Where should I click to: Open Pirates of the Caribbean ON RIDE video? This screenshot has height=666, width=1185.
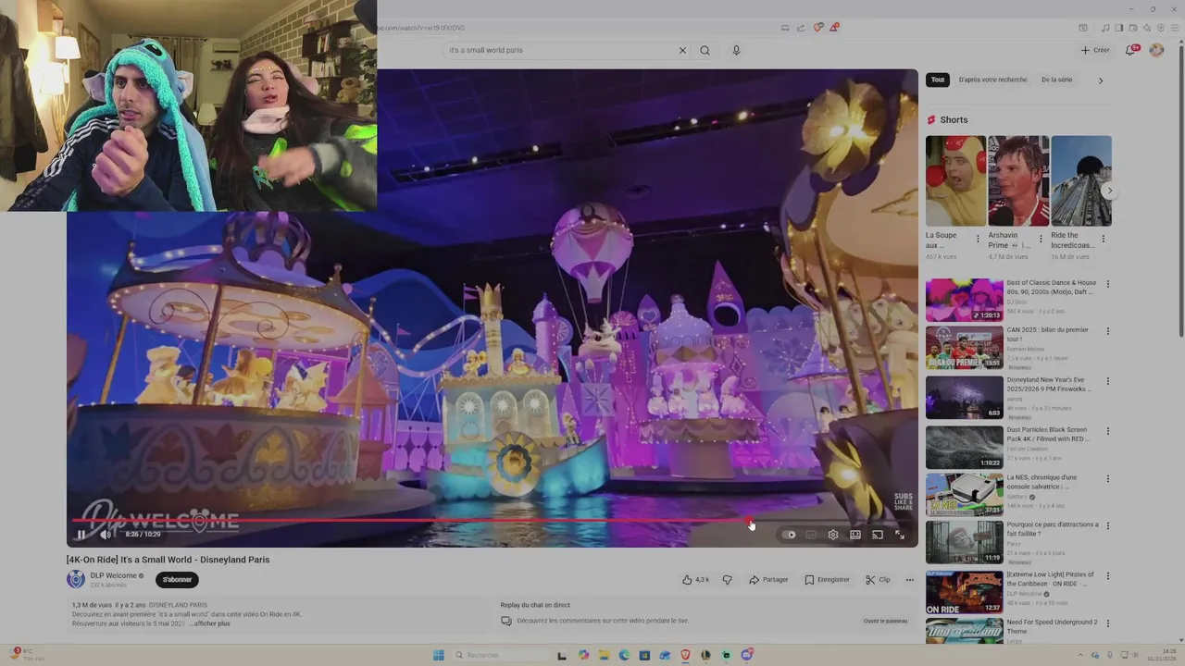[964, 592]
